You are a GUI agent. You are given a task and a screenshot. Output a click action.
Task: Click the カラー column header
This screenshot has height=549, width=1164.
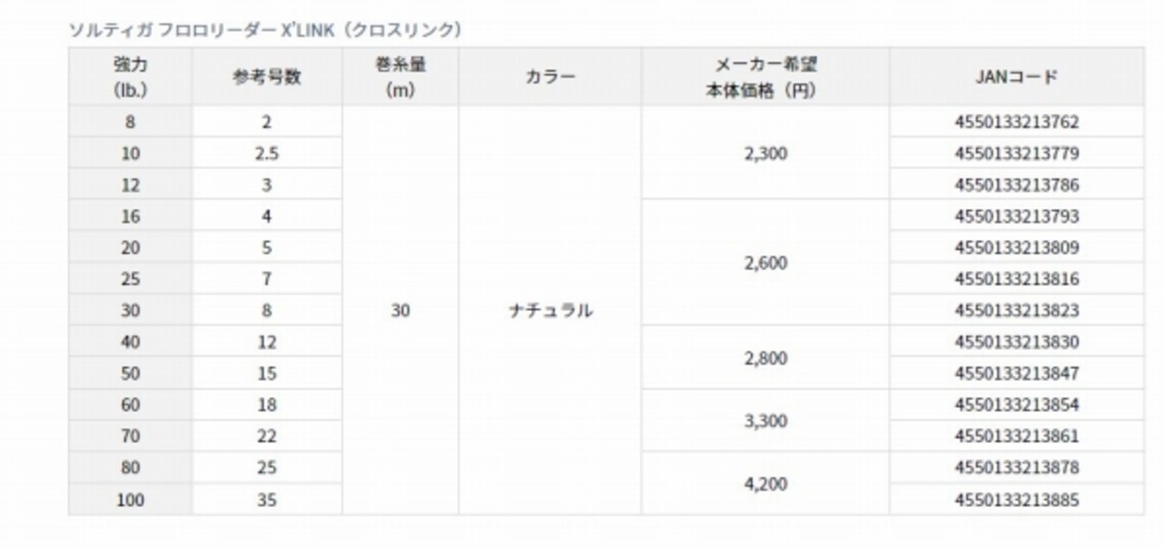click(x=550, y=77)
